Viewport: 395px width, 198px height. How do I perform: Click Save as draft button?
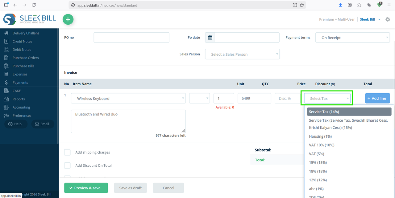[x=131, y=188]
